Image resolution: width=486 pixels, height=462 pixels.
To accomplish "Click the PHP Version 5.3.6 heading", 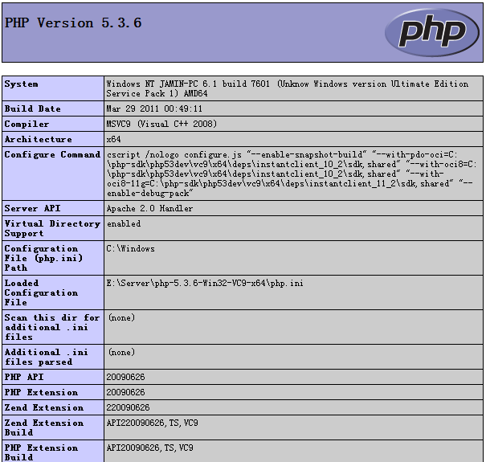I will coord(73,23).
